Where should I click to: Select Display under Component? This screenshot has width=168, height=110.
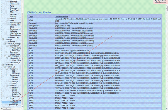pos(15,77)
